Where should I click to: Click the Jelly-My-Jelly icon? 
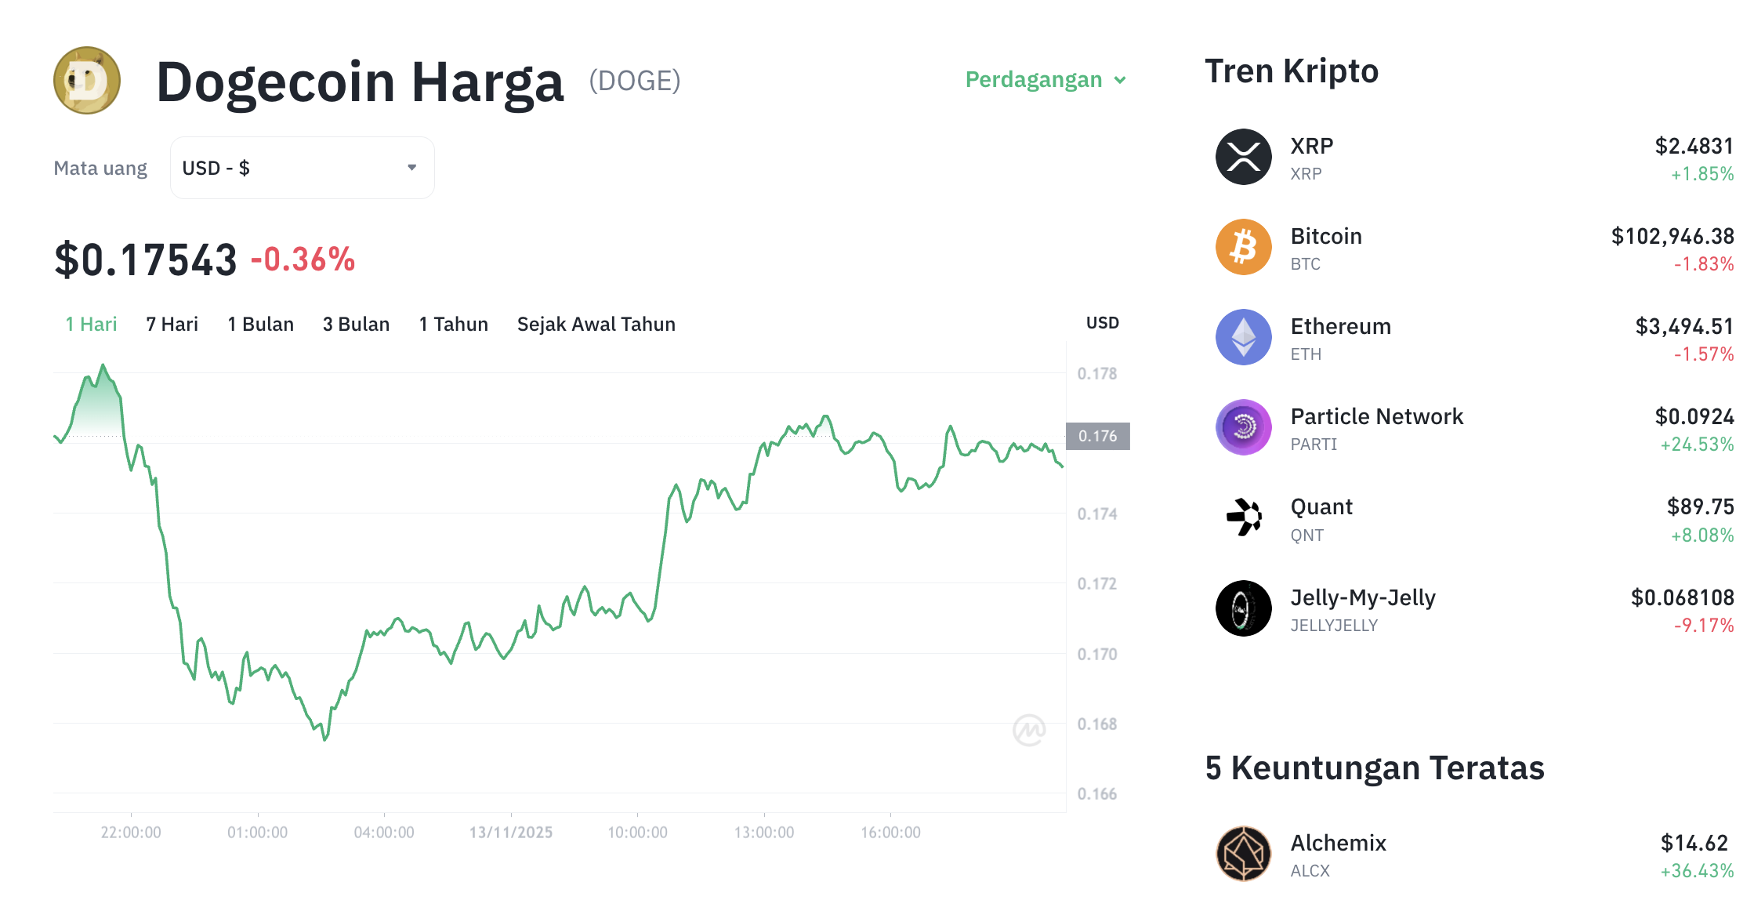(x=1242, y=608)
